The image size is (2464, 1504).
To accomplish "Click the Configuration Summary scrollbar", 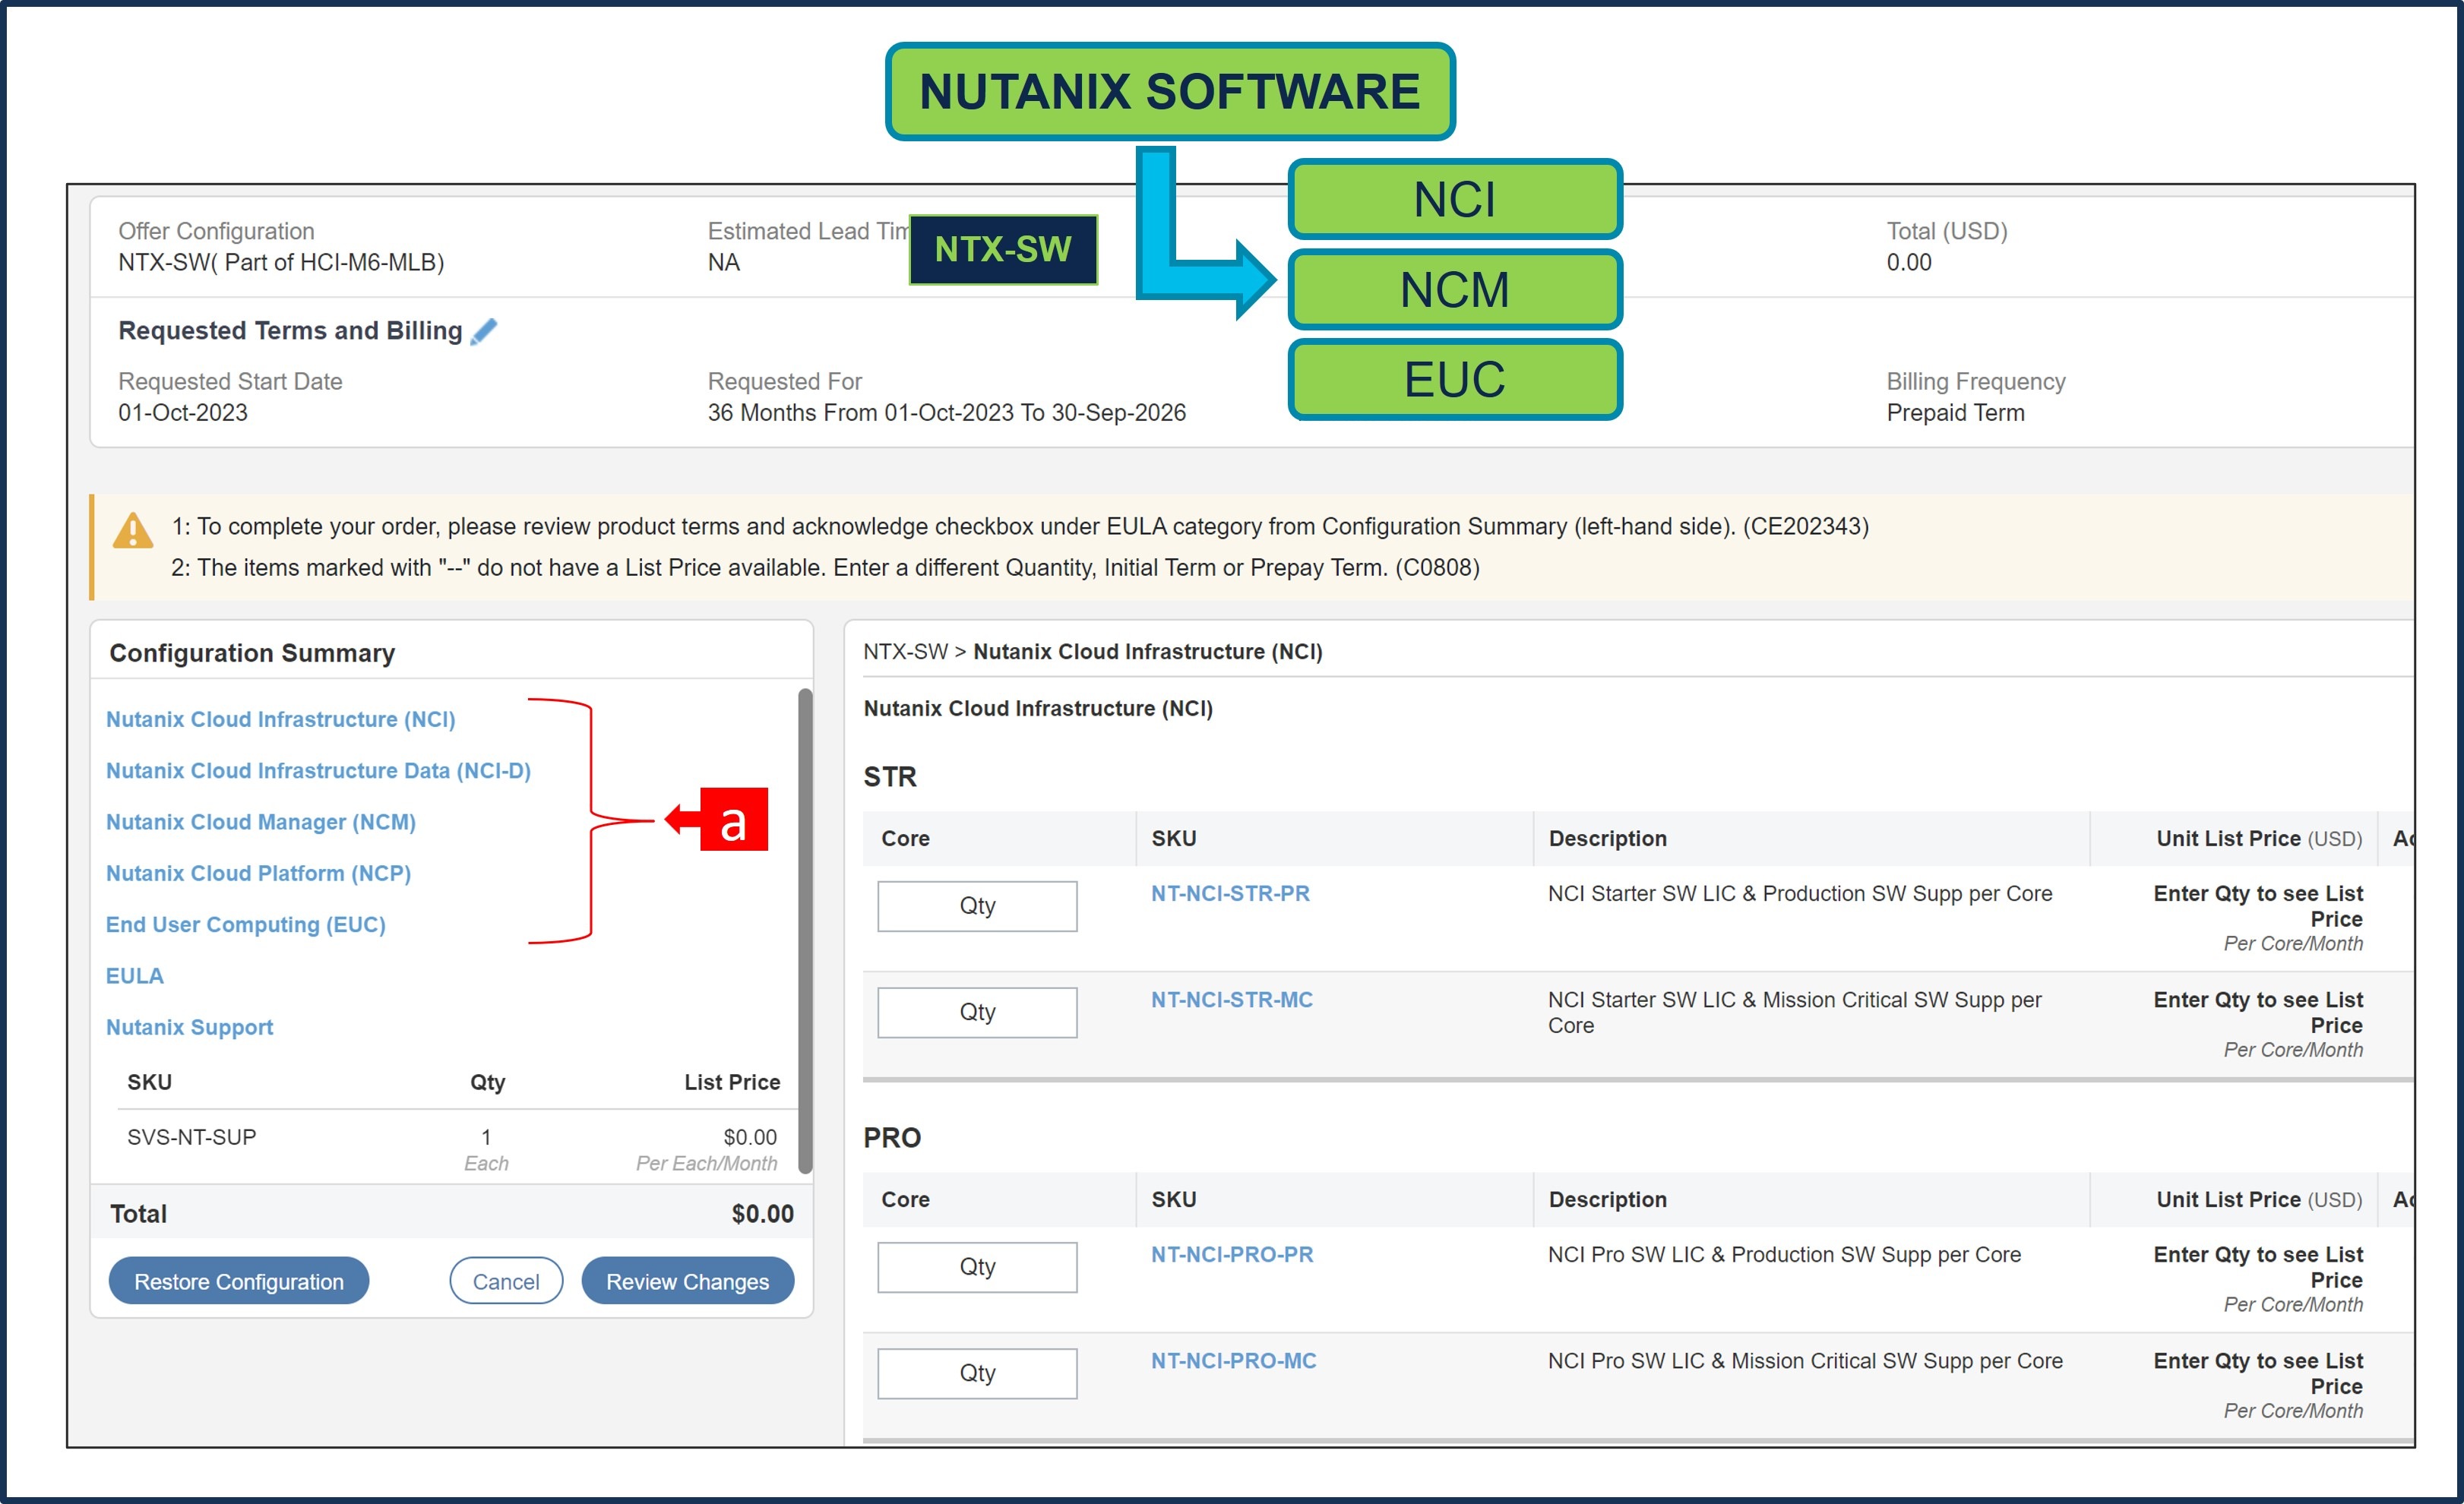I will 805,930.
